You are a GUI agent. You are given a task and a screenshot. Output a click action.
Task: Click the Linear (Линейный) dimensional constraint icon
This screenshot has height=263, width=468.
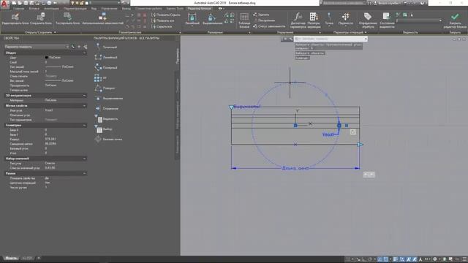[x=192, y=18]
